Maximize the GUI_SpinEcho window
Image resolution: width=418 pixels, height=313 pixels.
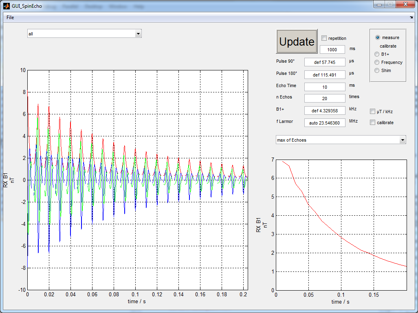390,4
